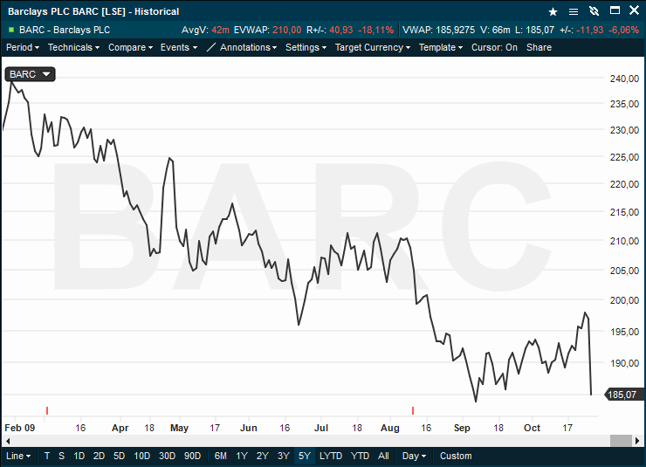The width and height of the screenshot is (646, 467).
Task: Select the 3Y range
Action: click(x=284, y=456)
